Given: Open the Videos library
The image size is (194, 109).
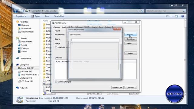Looking at the screenshot, I should (x=24, y=52).
